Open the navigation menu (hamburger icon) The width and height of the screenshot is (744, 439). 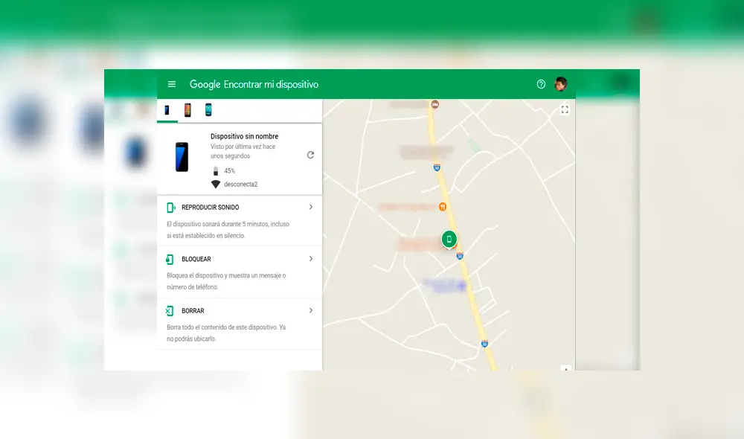pyautogui.click(x=172, y=84)
